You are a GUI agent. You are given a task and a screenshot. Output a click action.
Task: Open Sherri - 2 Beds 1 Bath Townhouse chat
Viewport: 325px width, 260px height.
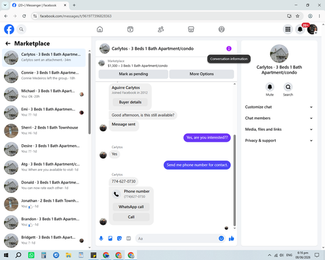click(x=44, y=131)
